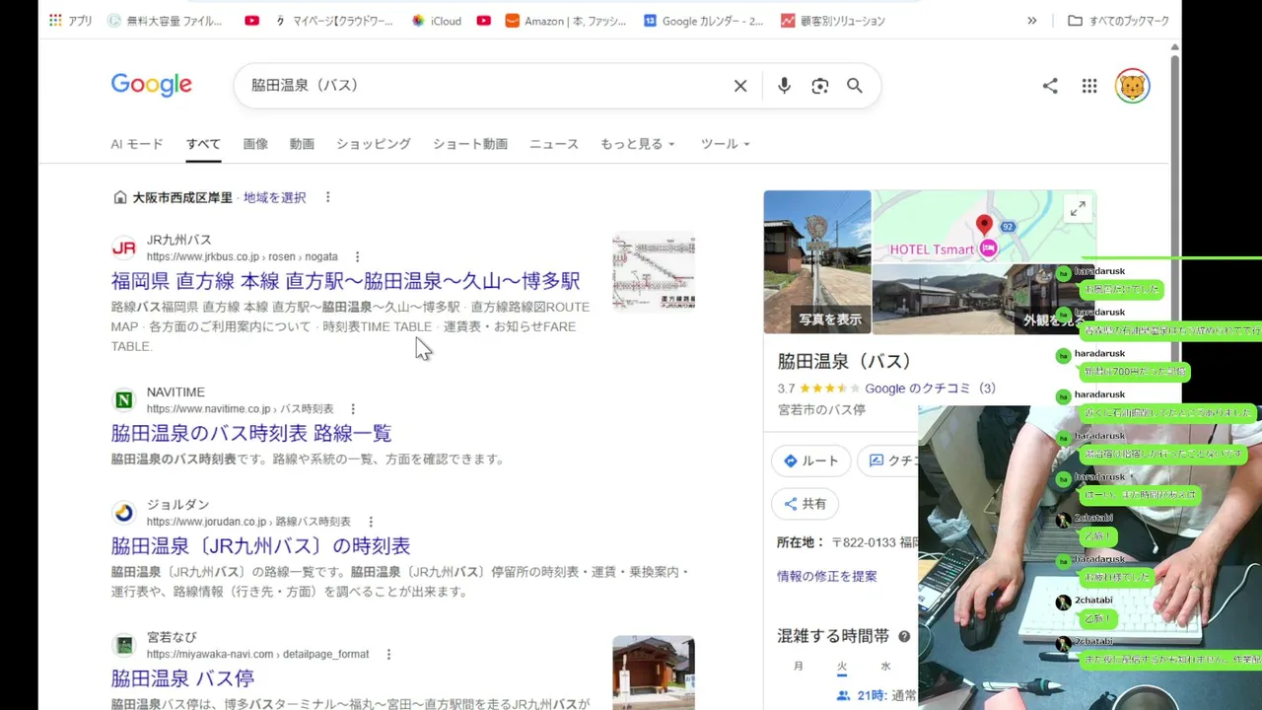The width and height of the screenshot is (1262, 710).
Task: Open the help icon beside 混雑する時間帯
Action: tap(904, 637)
